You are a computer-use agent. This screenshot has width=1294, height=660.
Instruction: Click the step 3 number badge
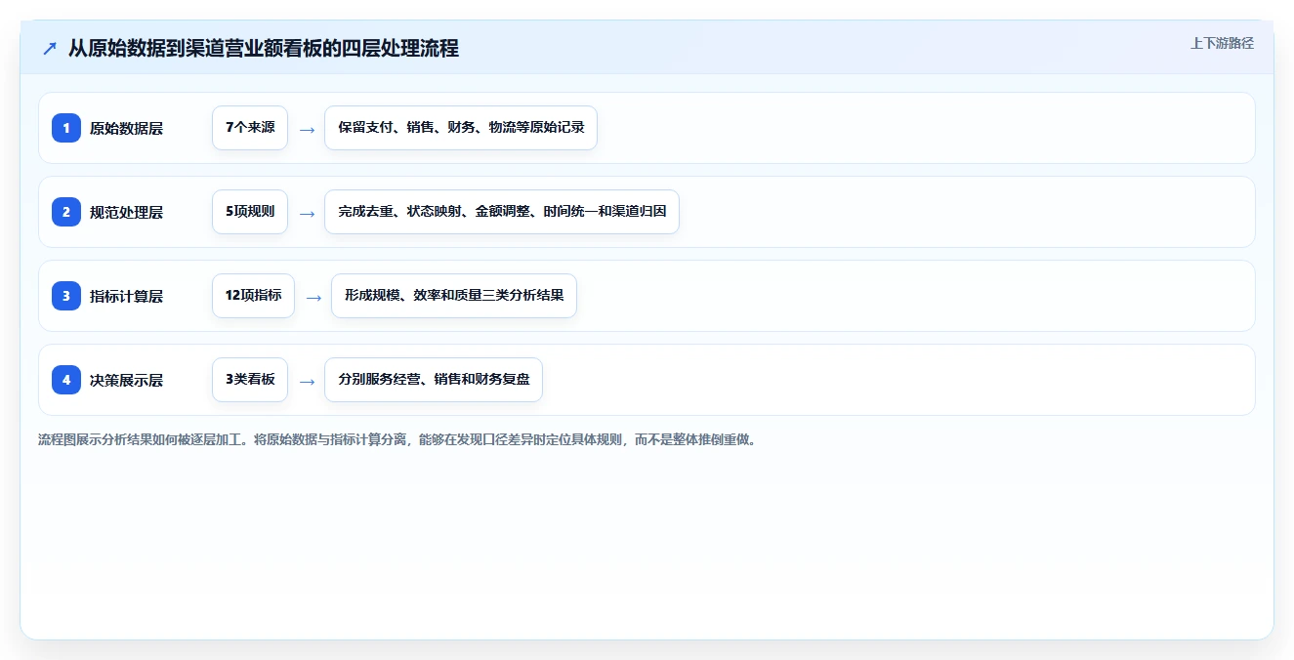66,296
